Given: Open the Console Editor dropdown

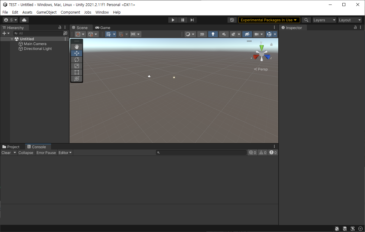Looking at the screenshot, I should (65, 152).
